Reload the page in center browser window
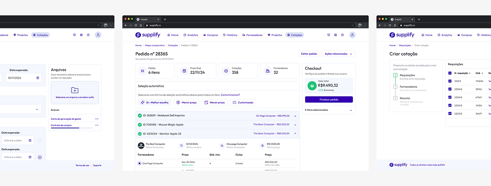Screen dimensions: 491x186 [x=136, y=26]
